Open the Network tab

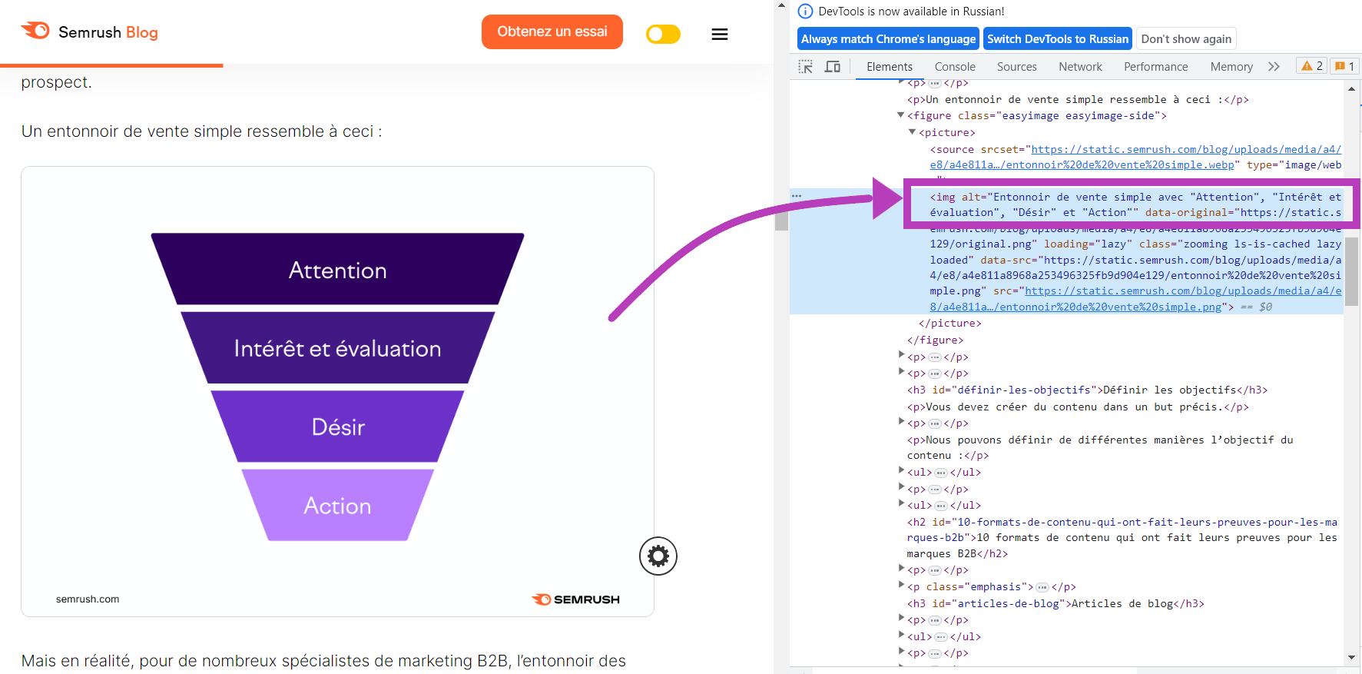pyautogui.click(x=1079, y=67)
